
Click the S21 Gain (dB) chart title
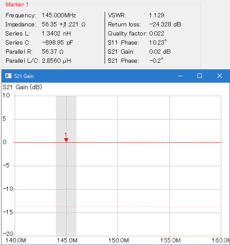click(x=22, y=87)
